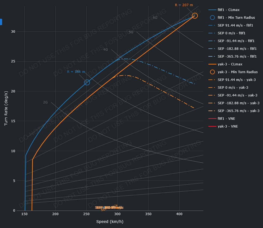The height and width of the screenshot is (228, 263).
Task: Click the blue f8f1 minimum turn radius circle on the chart
Action: (x=87, y=83)
